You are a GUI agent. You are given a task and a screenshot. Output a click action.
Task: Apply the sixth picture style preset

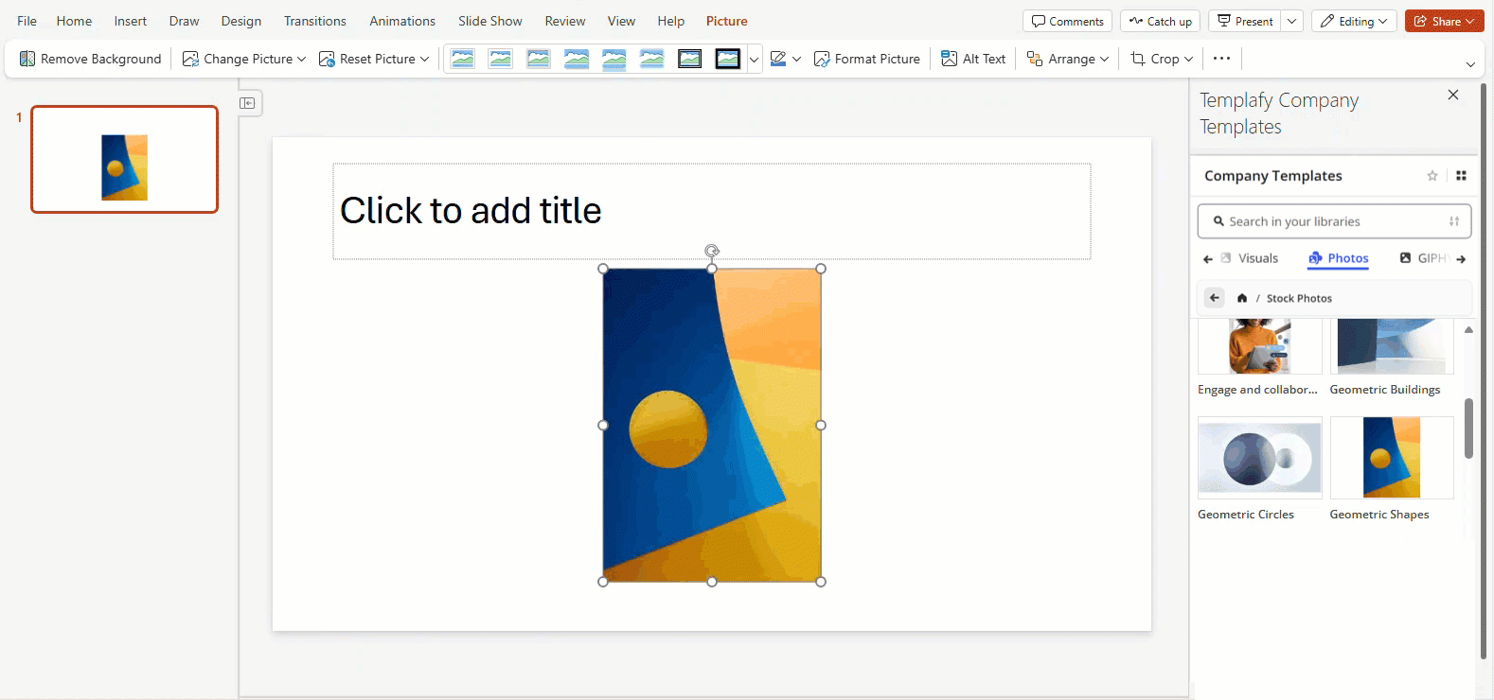point(652,59)
